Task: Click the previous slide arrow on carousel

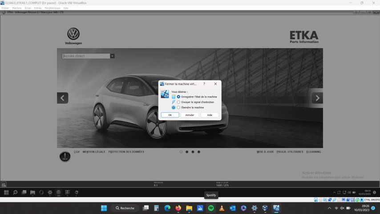Action: pyautogui.click(x=63, y=98)
